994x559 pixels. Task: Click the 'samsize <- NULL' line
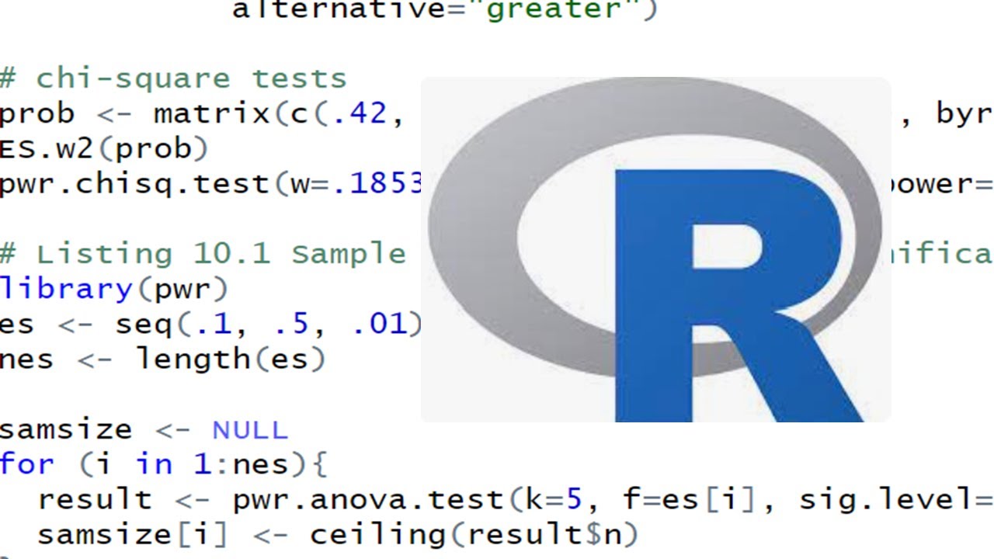pos(144,429)
